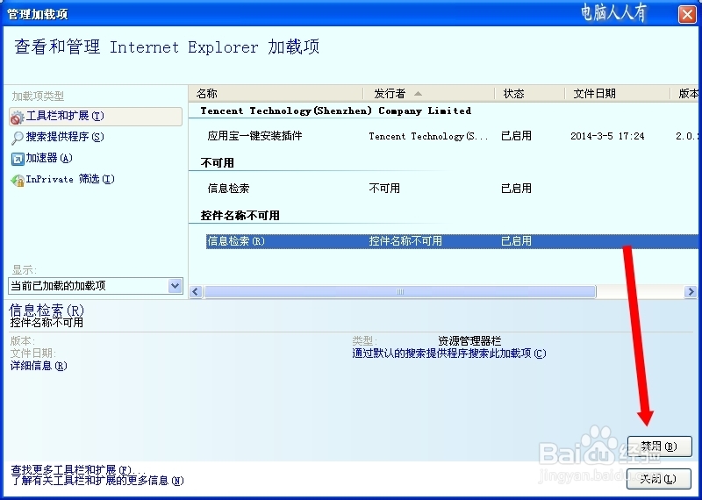The height and width of the screenshot is (500, 702).
Task: Open 查找更多工具栏和扩展(F)... link
Action: 78,470
